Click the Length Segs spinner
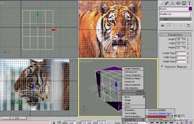Viewport: 194px width, 124px height. pyautogui.click(x=188, y=53)
